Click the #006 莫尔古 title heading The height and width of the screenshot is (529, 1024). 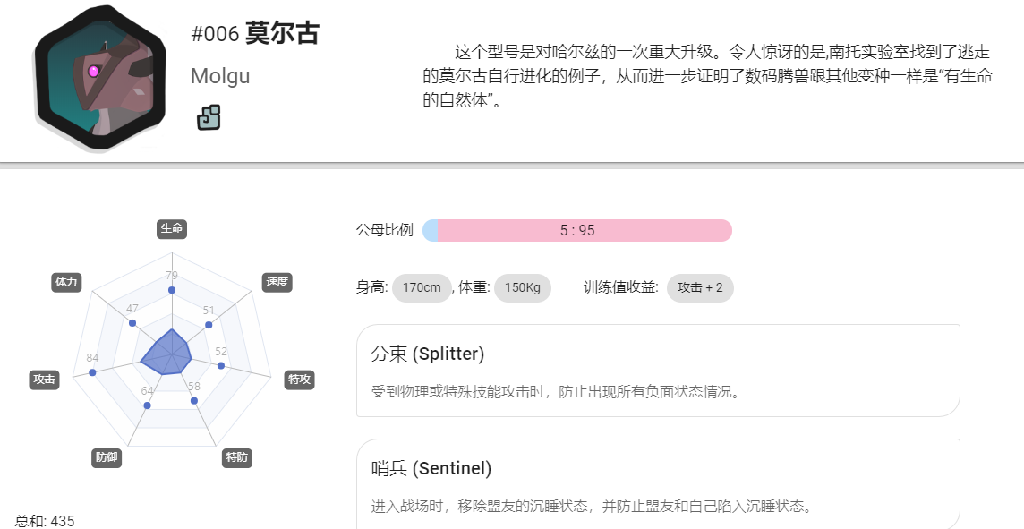coord(255,34)
